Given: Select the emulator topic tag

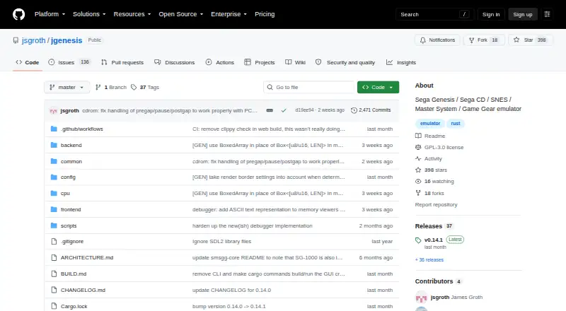Looking at the screenshot, I should click(430, 124).
